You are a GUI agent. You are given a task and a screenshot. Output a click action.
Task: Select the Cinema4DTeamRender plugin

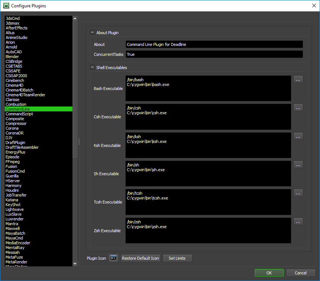coord(39,95)
